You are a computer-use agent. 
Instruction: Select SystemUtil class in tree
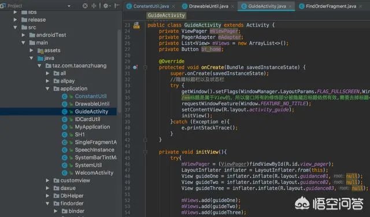[x=88, y=165]
